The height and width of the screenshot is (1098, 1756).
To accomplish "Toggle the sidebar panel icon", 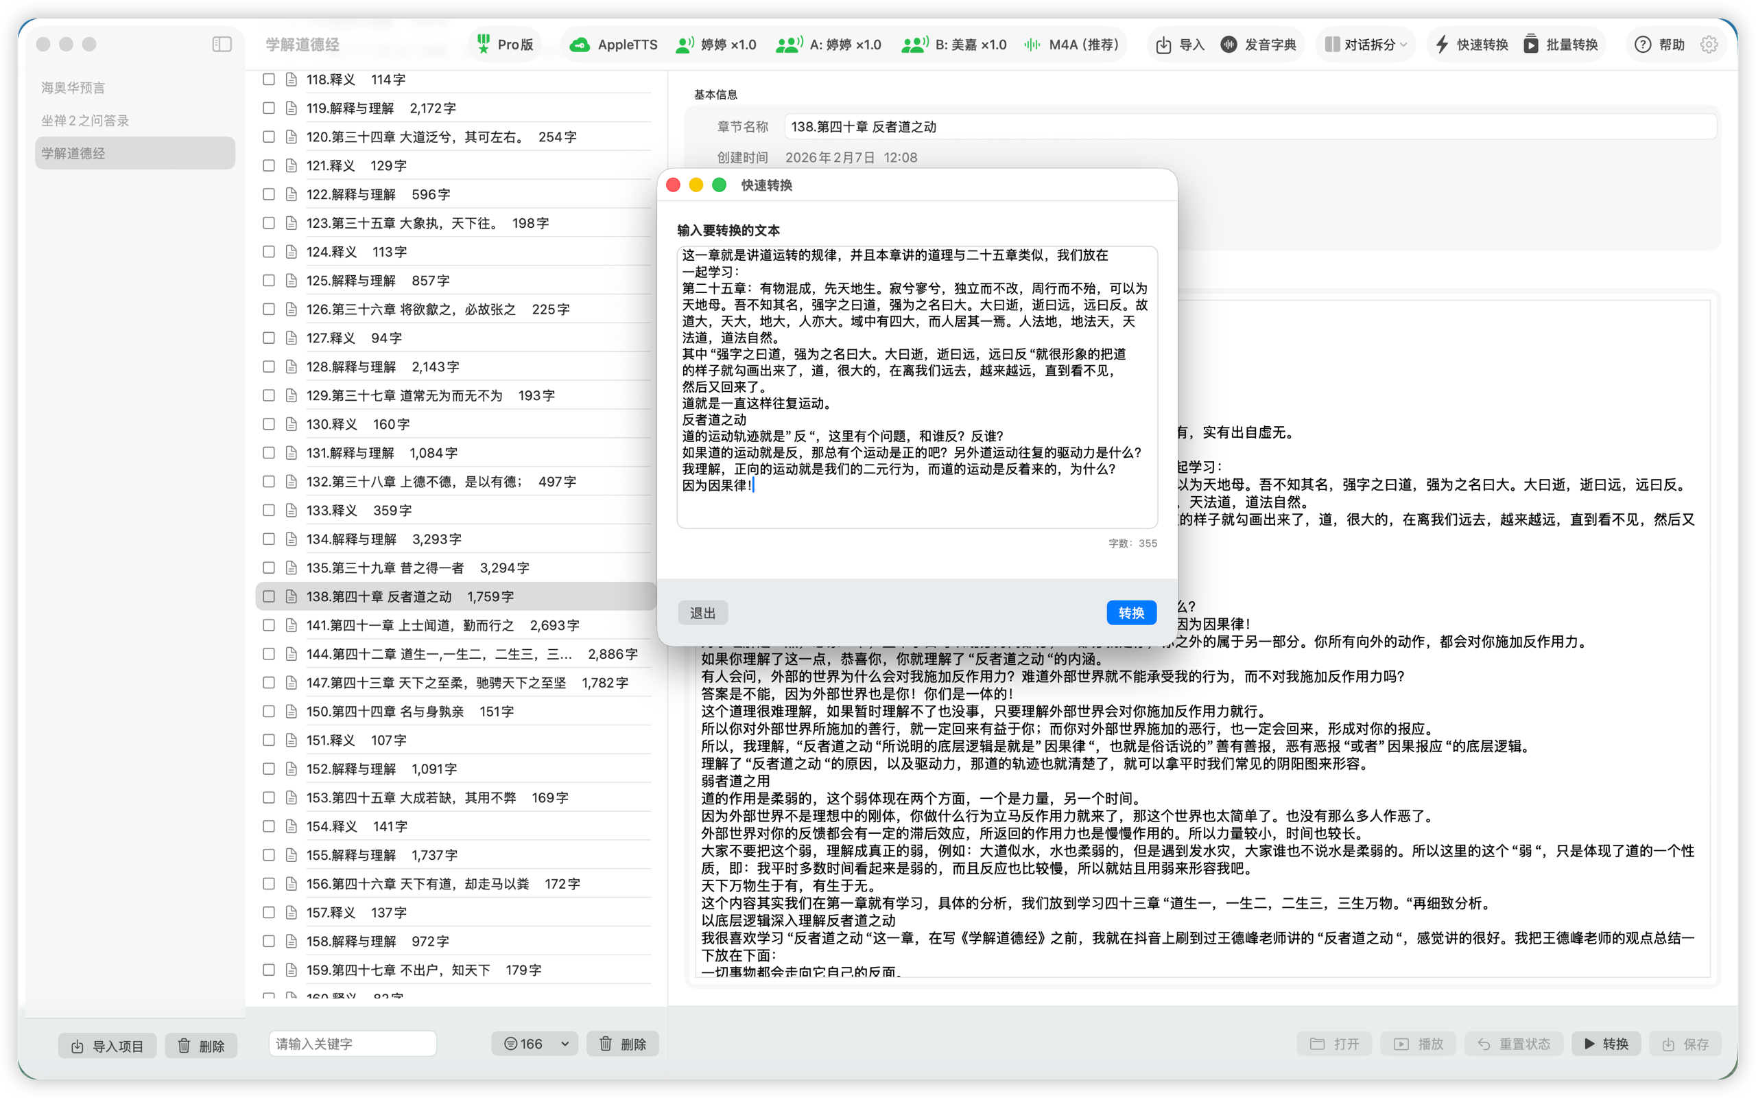I will tap(222, 45).
